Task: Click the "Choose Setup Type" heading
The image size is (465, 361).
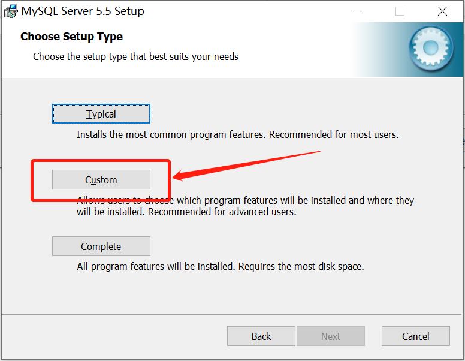Action: tap(71, 37)
